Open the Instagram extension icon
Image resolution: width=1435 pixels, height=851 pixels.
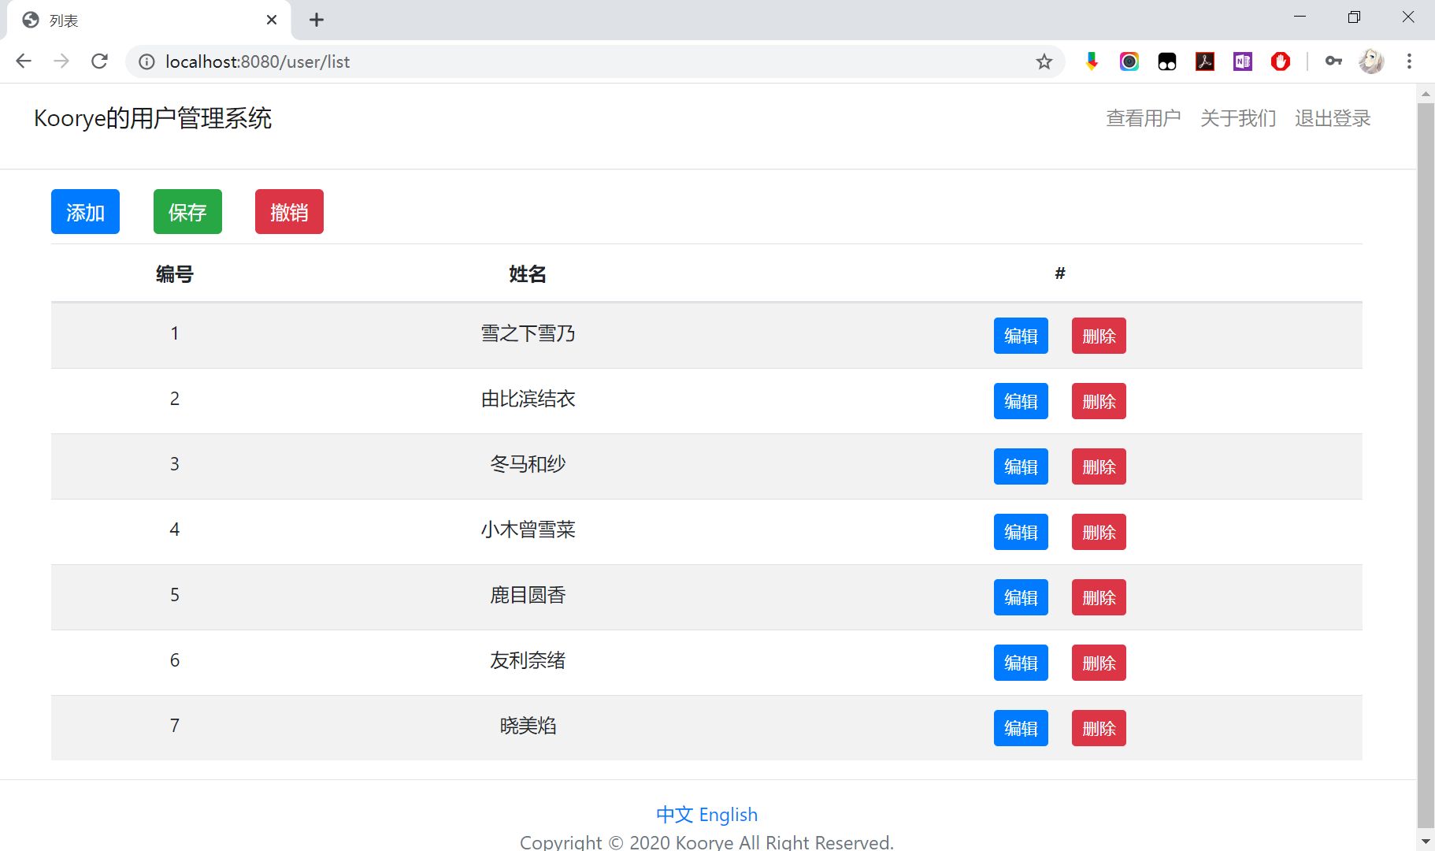[1129, 61]
